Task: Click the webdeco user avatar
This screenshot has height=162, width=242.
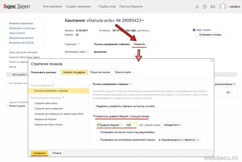Action: pyautogui.click(x=223, y=6)
